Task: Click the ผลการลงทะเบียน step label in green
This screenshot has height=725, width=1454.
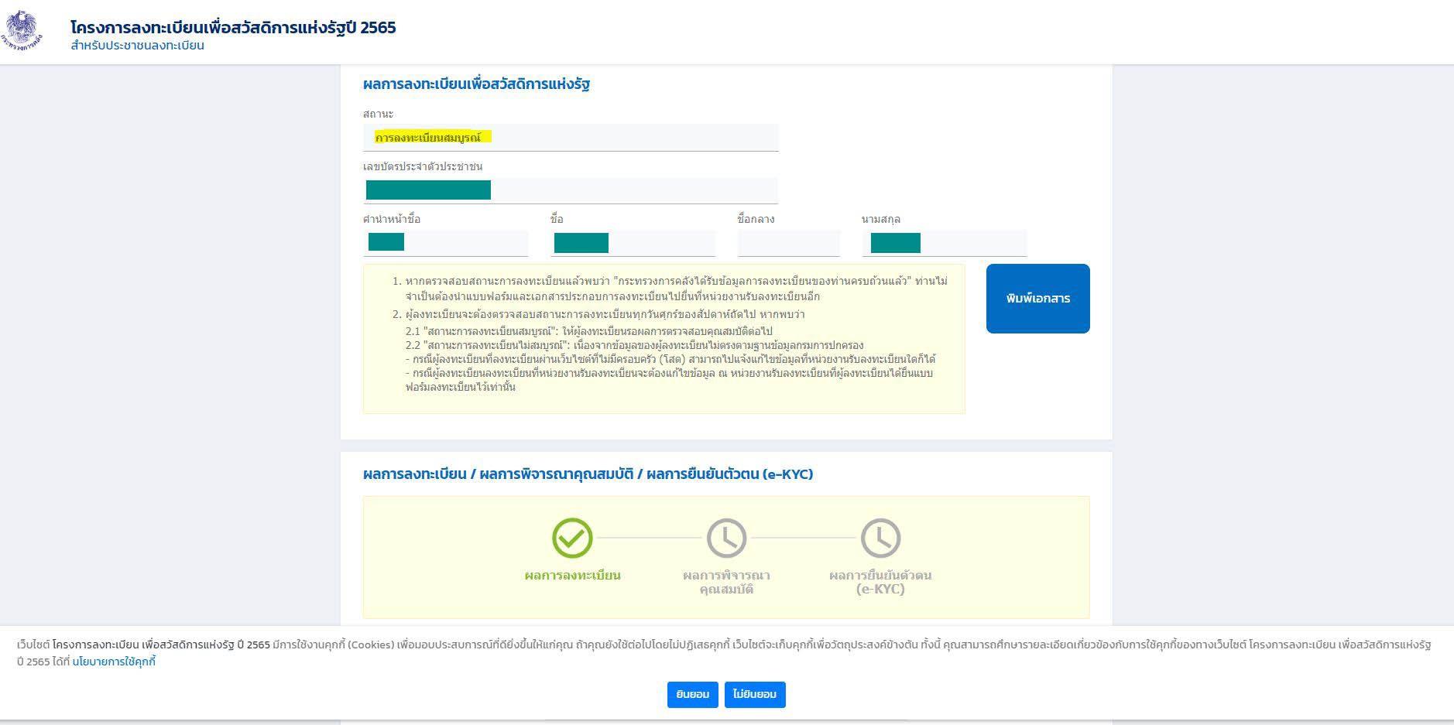Action: tap(572, 575)
